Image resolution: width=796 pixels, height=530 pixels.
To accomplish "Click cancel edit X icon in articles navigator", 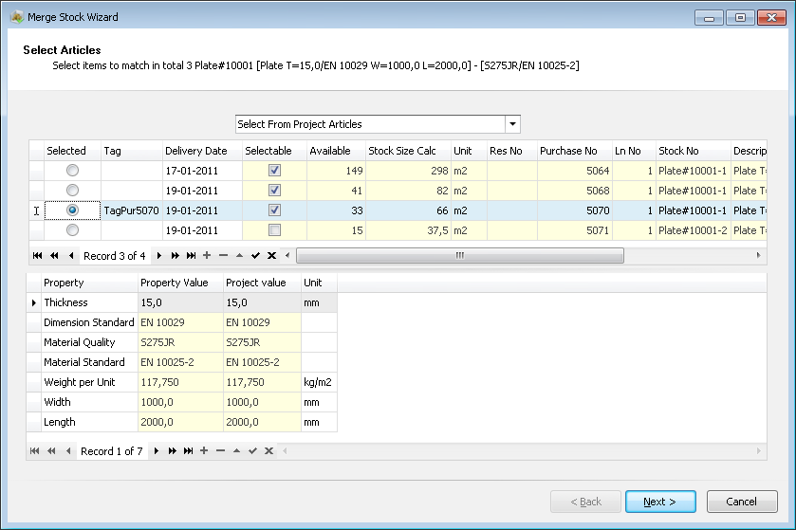I will point(271,256).
